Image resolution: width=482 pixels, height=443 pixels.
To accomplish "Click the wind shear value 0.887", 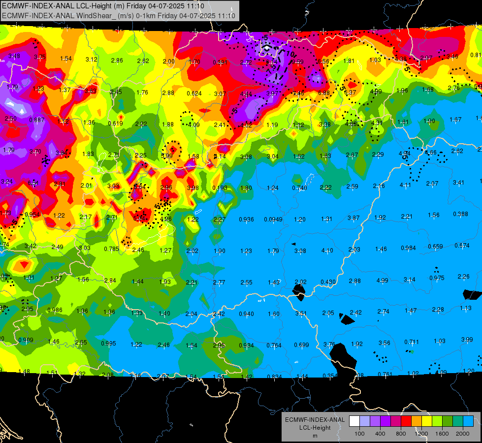I will click(x=36, y=120).
